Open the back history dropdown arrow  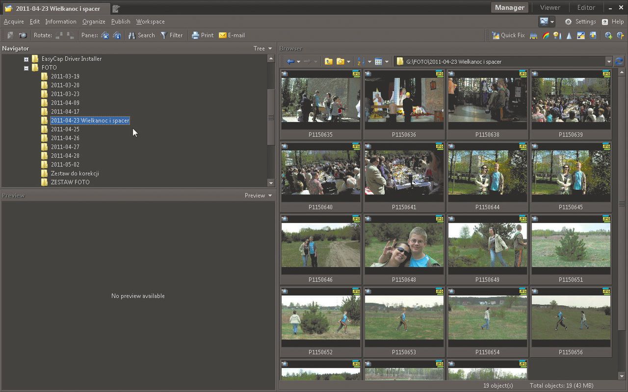tap(298, 62)
